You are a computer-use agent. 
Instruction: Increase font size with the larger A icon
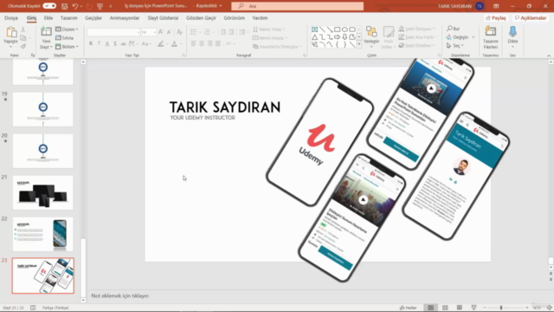(161, 32)
